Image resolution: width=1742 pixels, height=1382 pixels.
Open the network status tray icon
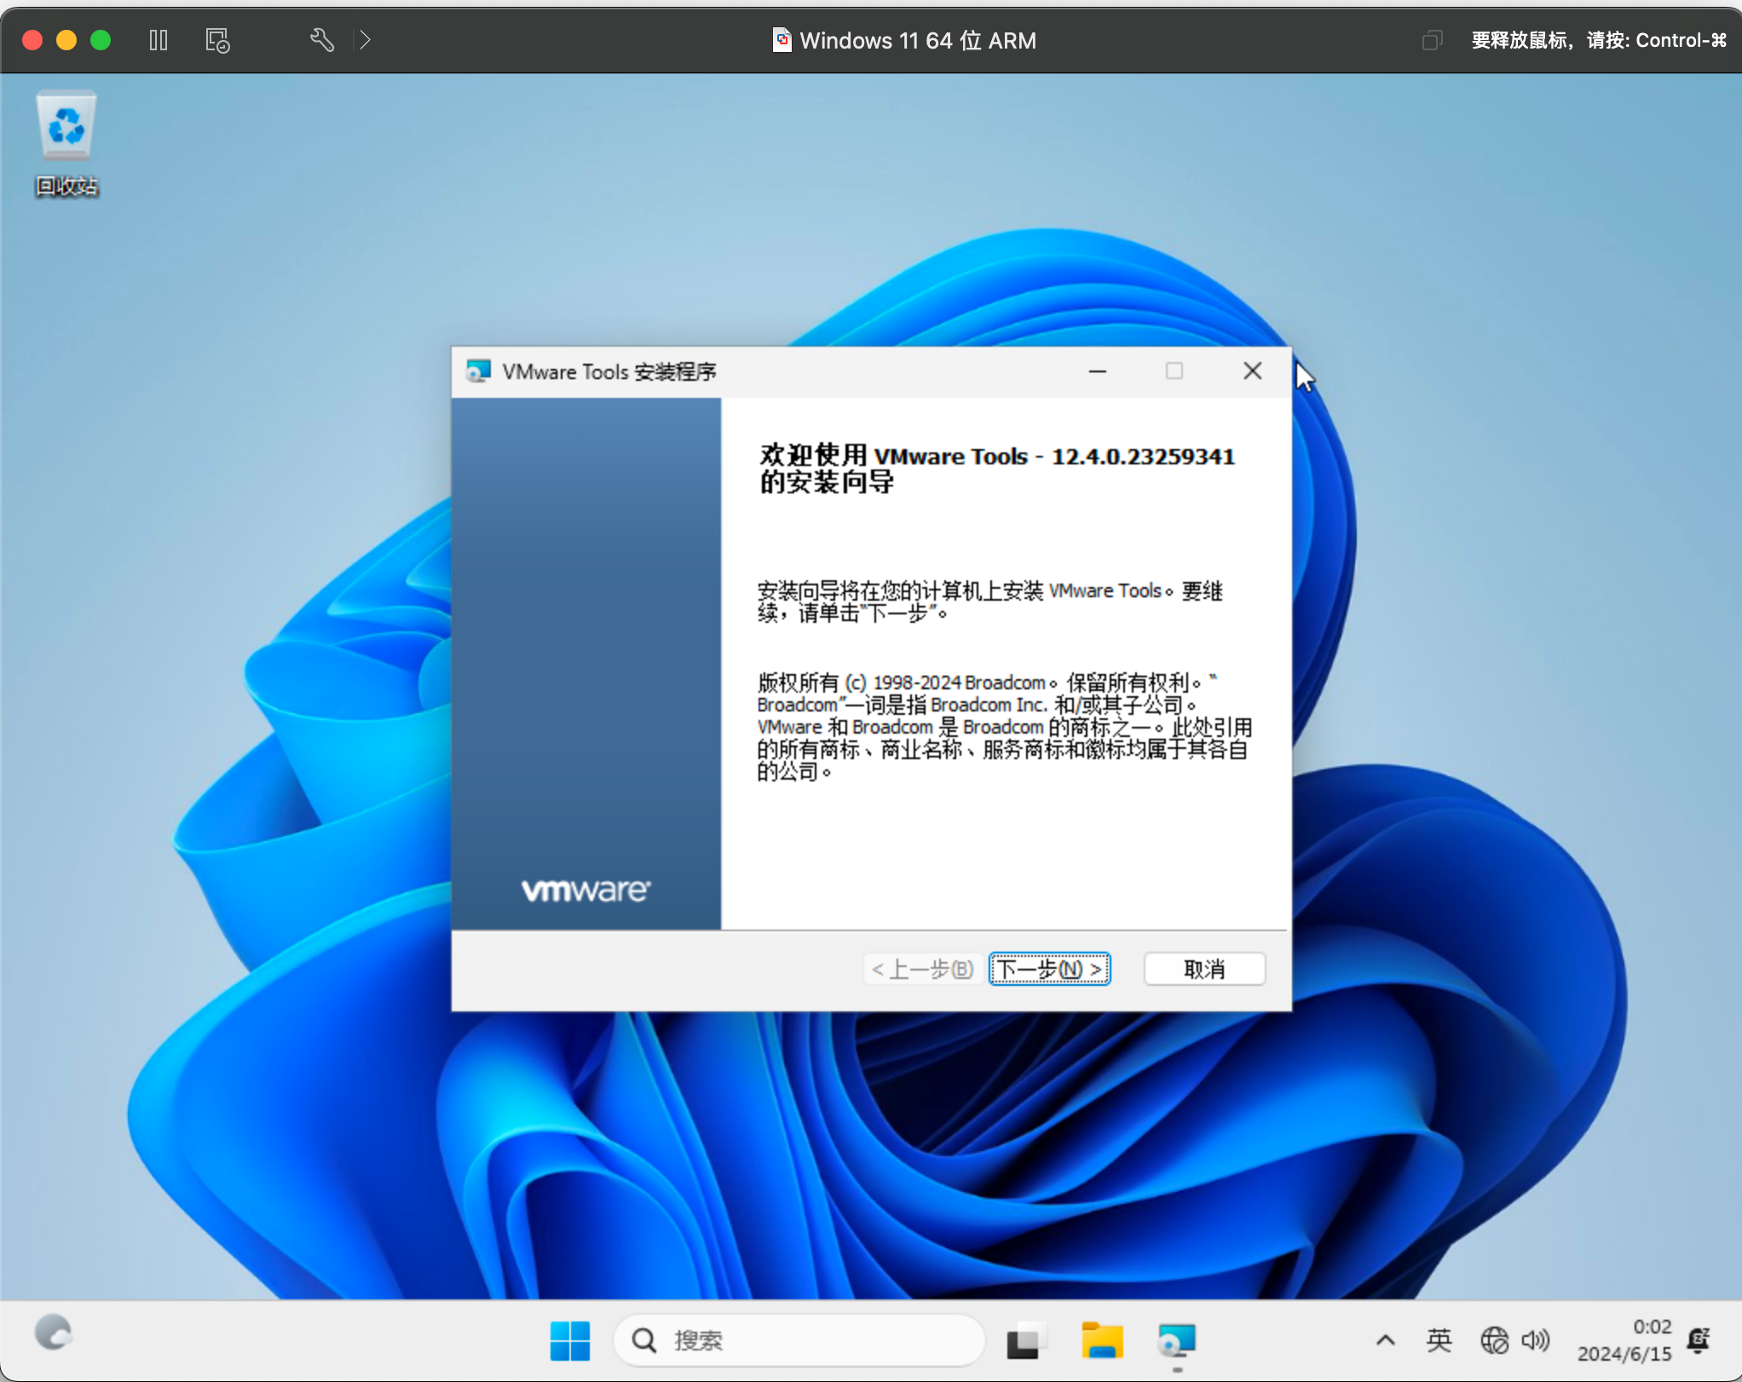pyautogui.click(x=1494, y=1340)
